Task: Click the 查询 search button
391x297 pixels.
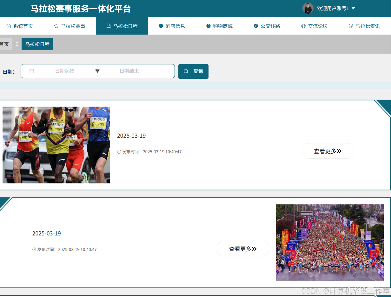Action: 193,71
